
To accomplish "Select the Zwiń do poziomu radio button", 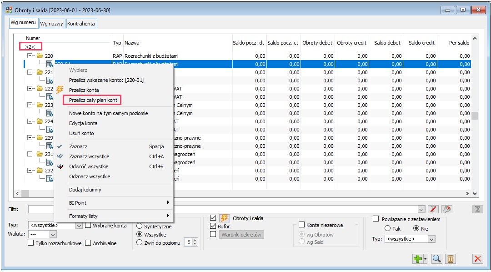I will (x=140, y=242).
